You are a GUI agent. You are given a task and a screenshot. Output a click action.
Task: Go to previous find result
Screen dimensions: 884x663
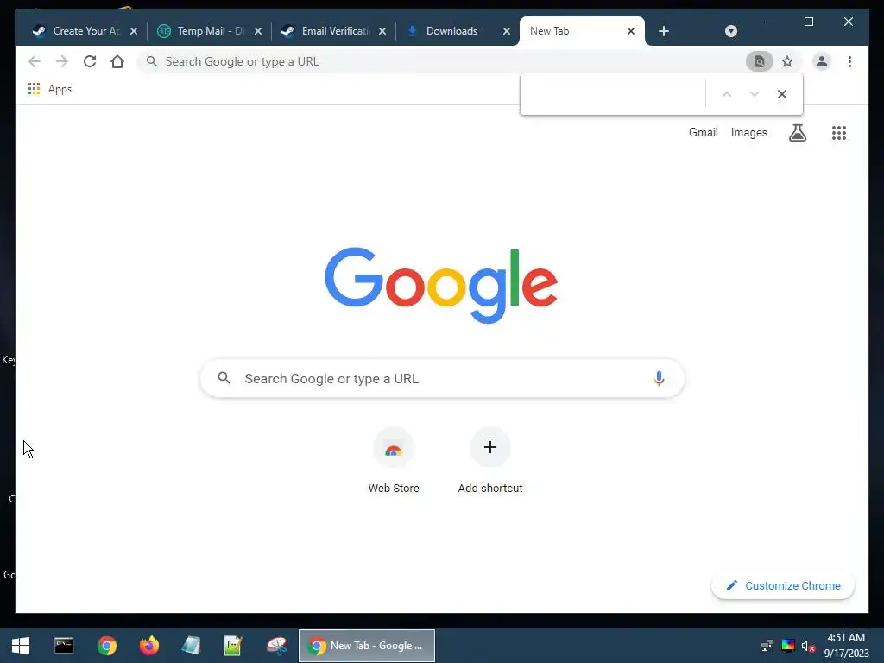pos(727,94)
